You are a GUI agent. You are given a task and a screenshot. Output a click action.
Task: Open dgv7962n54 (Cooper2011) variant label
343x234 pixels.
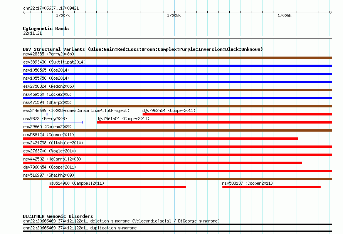click(x=169, y=110)
